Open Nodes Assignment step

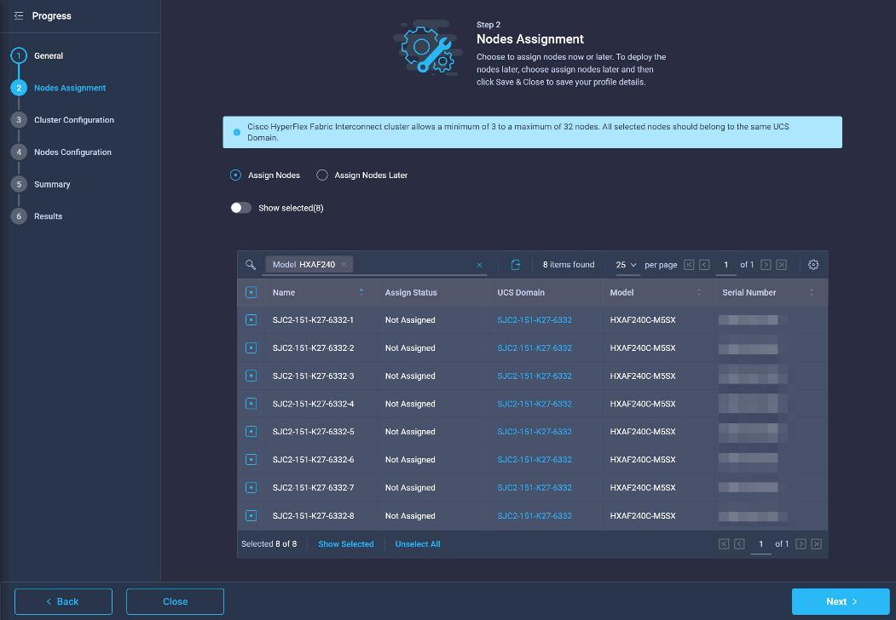(70, 88)
